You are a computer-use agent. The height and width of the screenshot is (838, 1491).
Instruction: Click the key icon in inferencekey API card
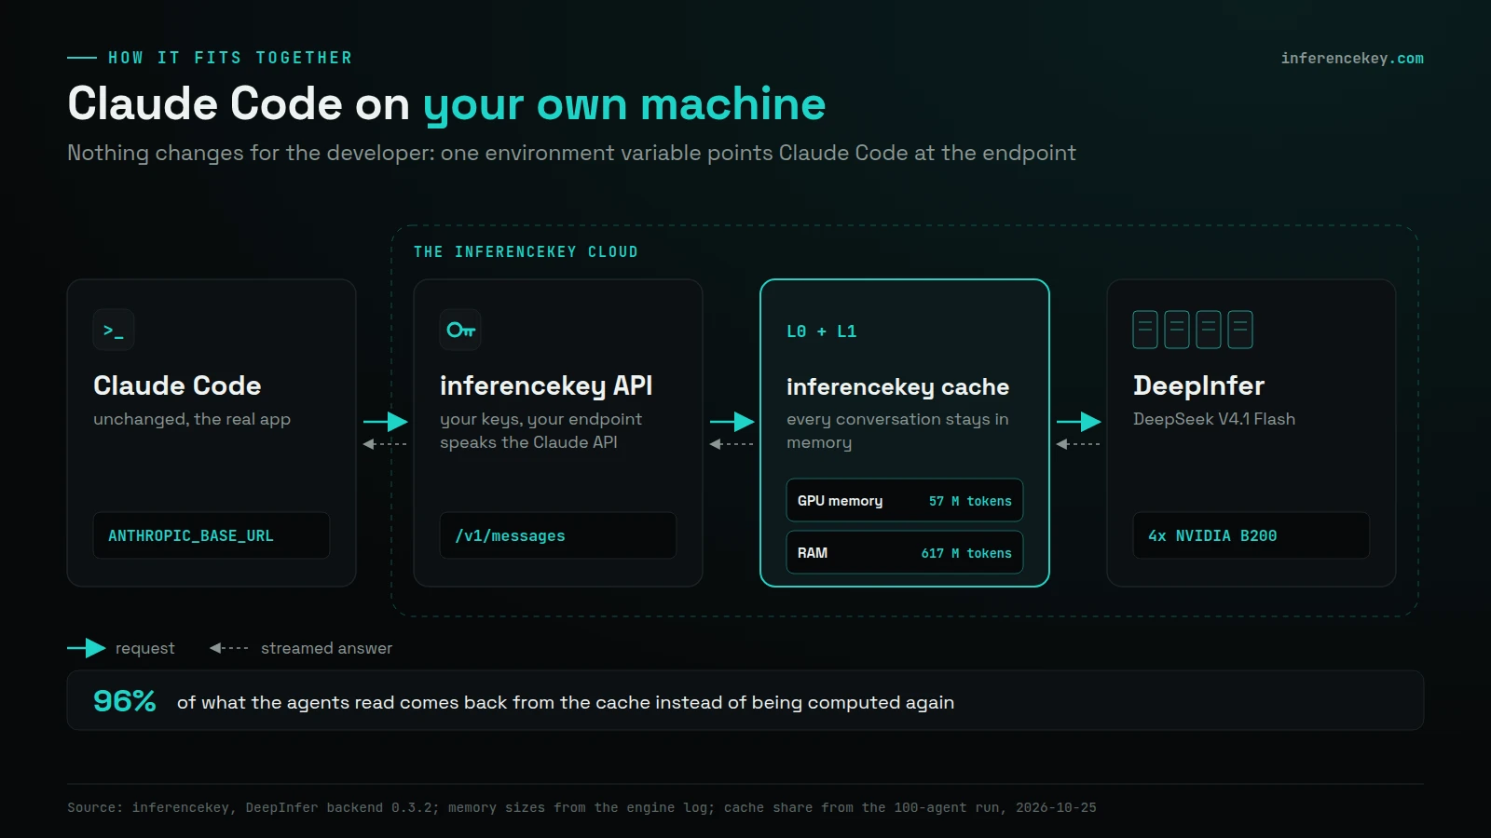[x=460, y=330]
